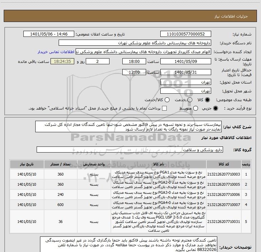
Task: Click product code 2132126207710031
Action: (224, 222)
